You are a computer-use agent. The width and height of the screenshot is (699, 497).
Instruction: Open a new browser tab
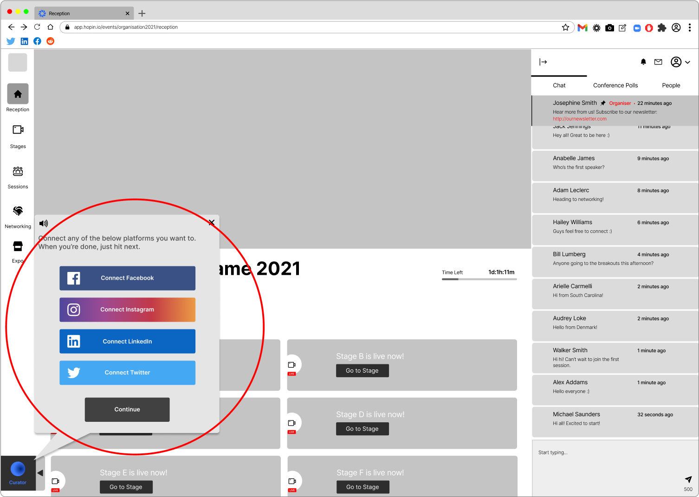coord(142,13)
